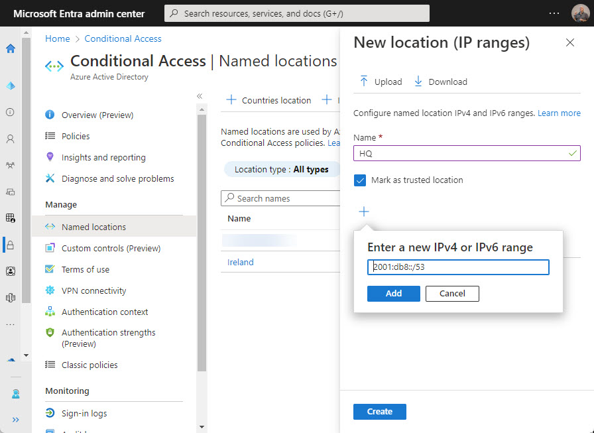
Task: Open the Learn more link in pane
Action: click(x=559, y=113)
